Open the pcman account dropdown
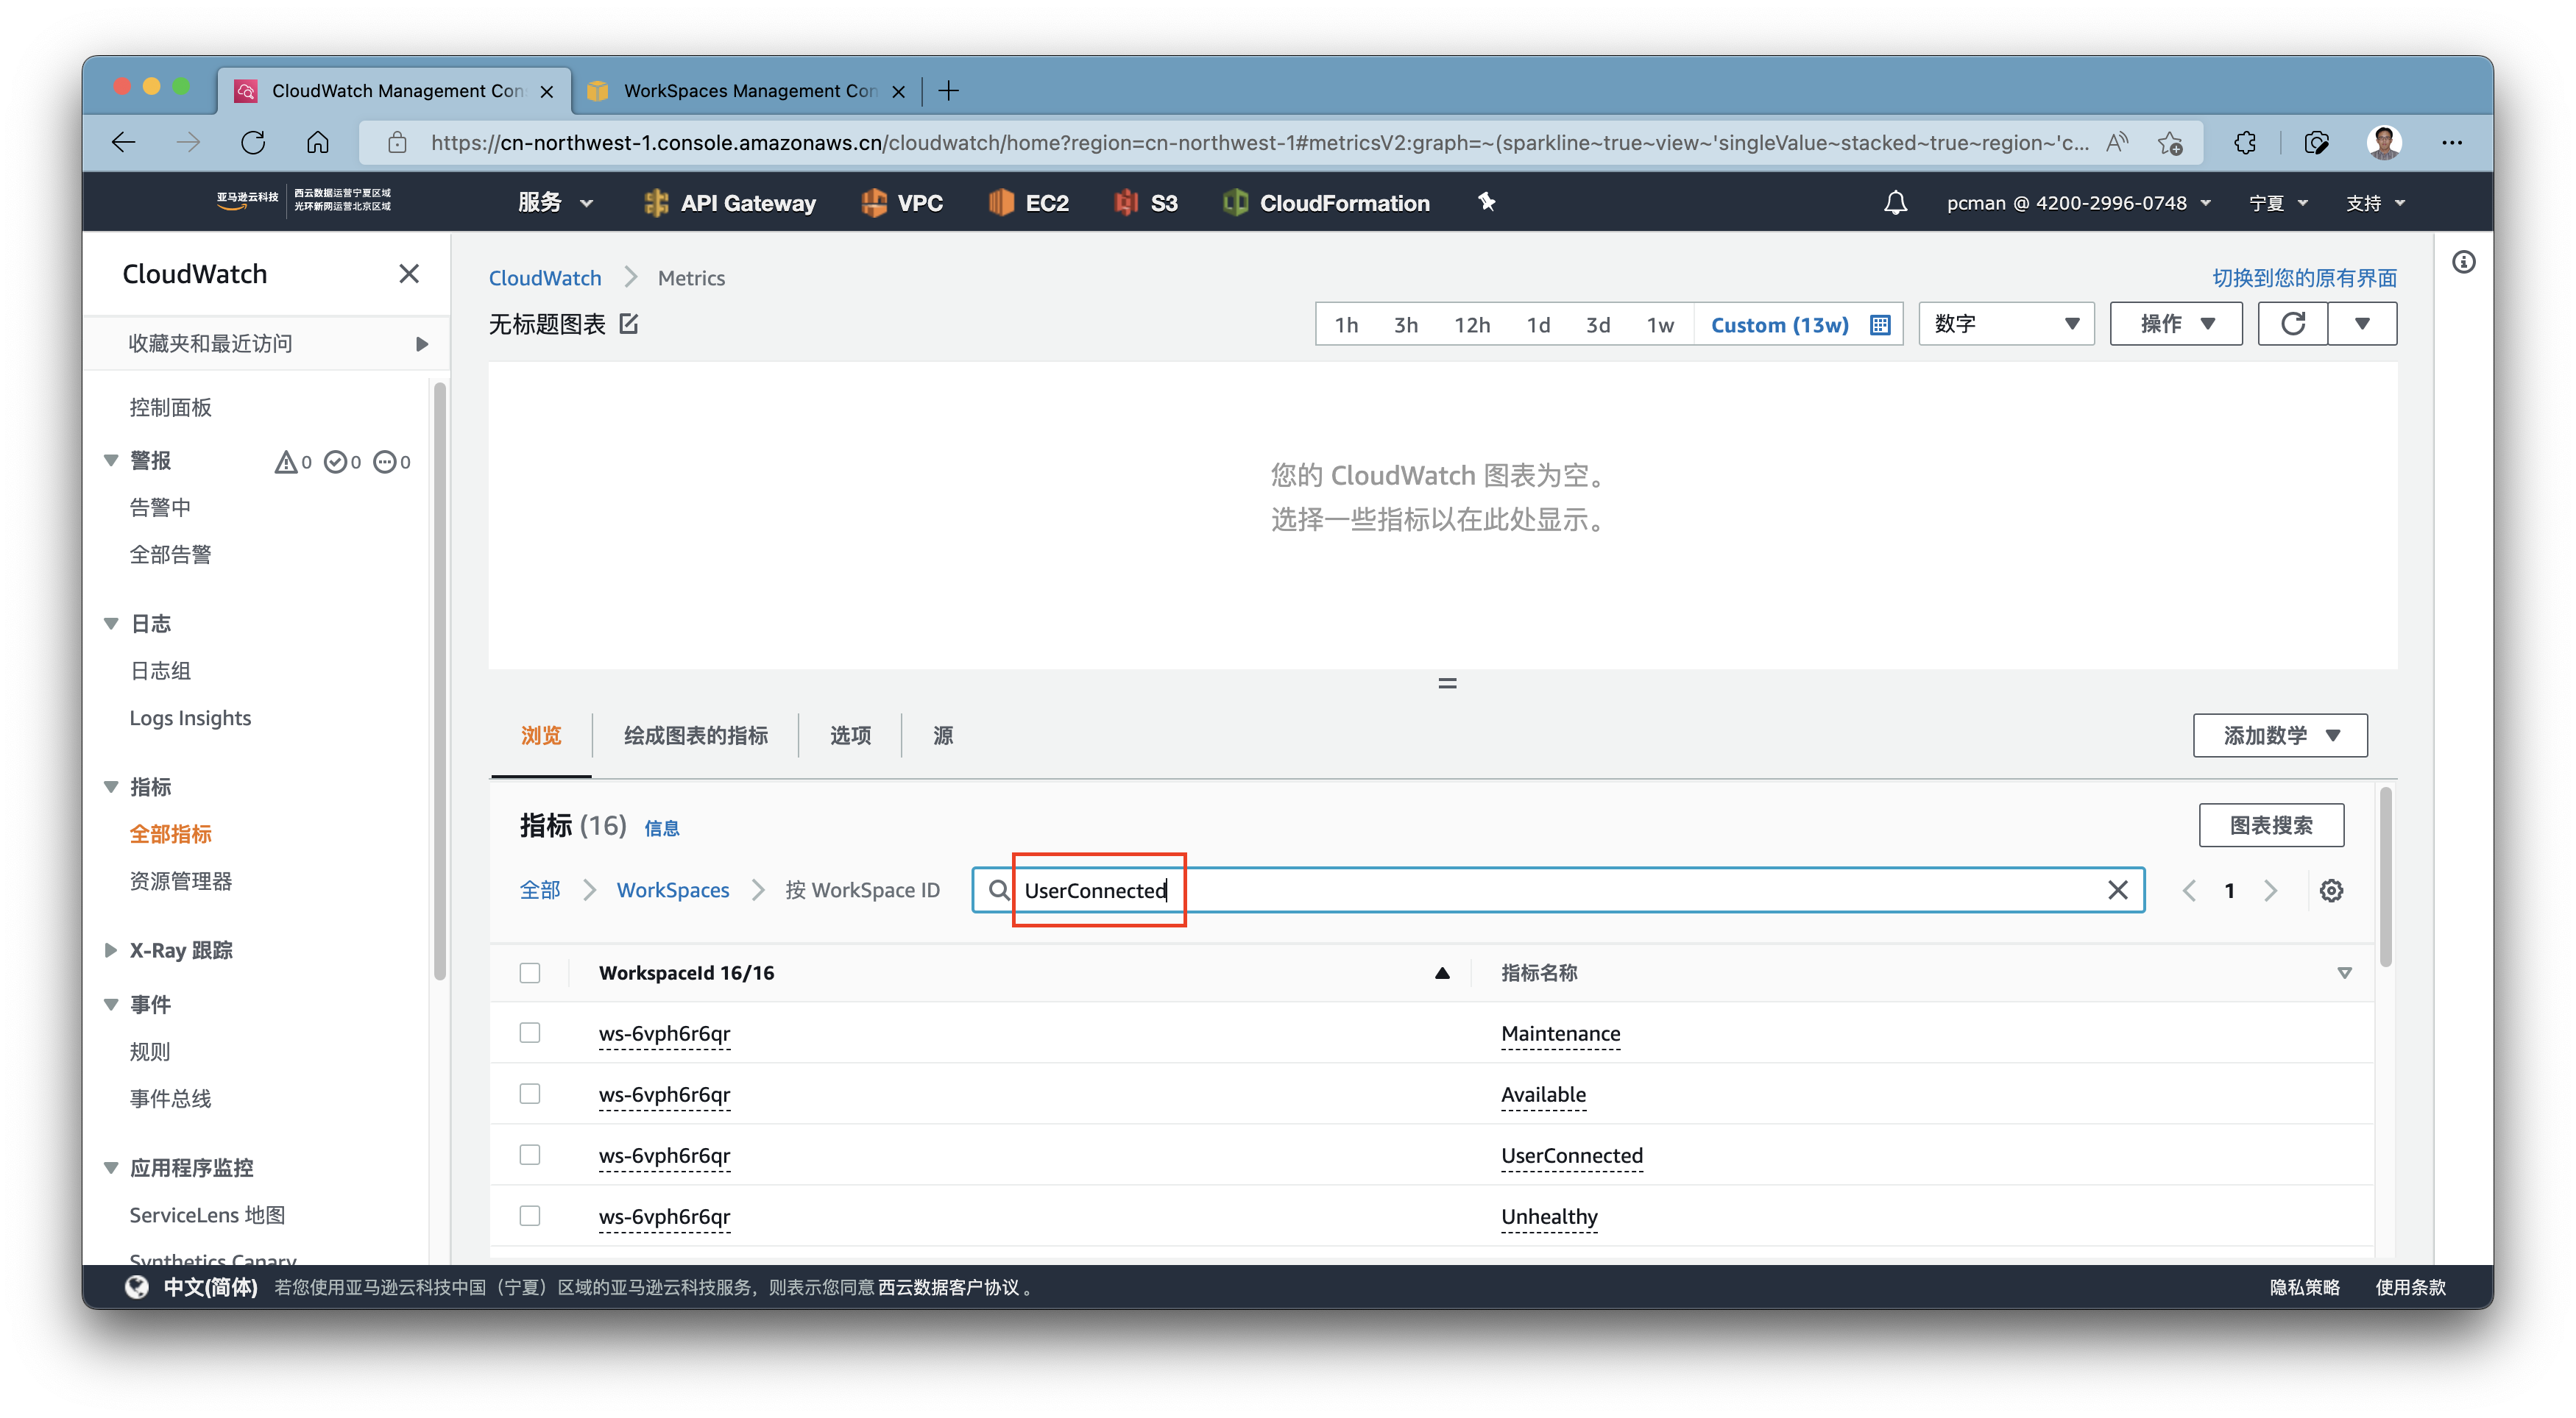Image resolution: width=2576 pixels, height=1418 pixels. point(2078,203)
